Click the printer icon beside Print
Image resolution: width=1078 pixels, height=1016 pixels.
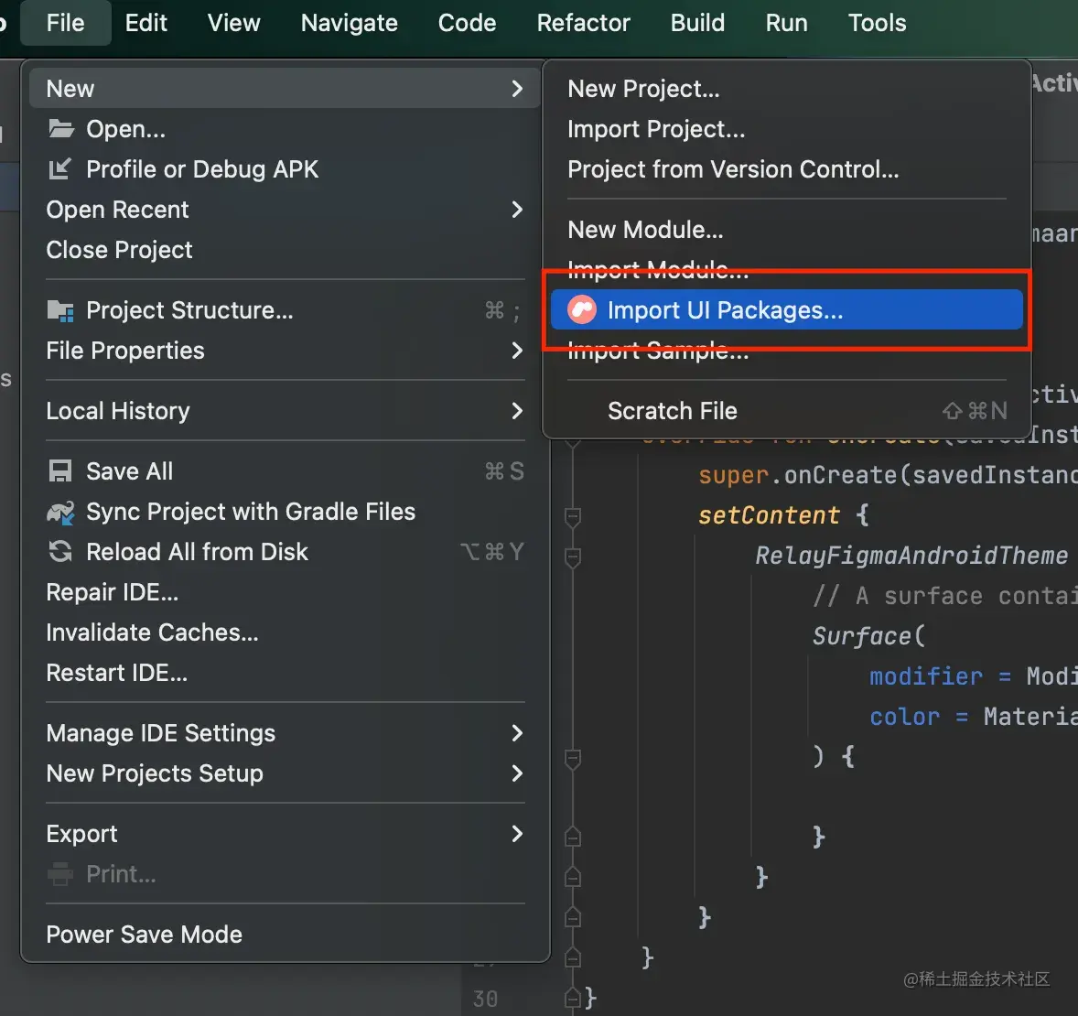59,873
